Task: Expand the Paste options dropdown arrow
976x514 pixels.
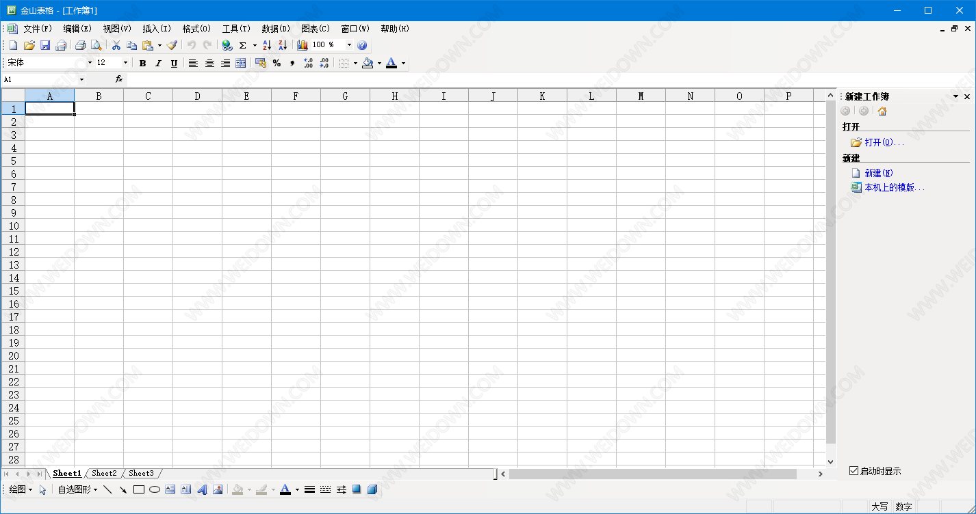Action: pyautogui.click(x=159, y=45)
